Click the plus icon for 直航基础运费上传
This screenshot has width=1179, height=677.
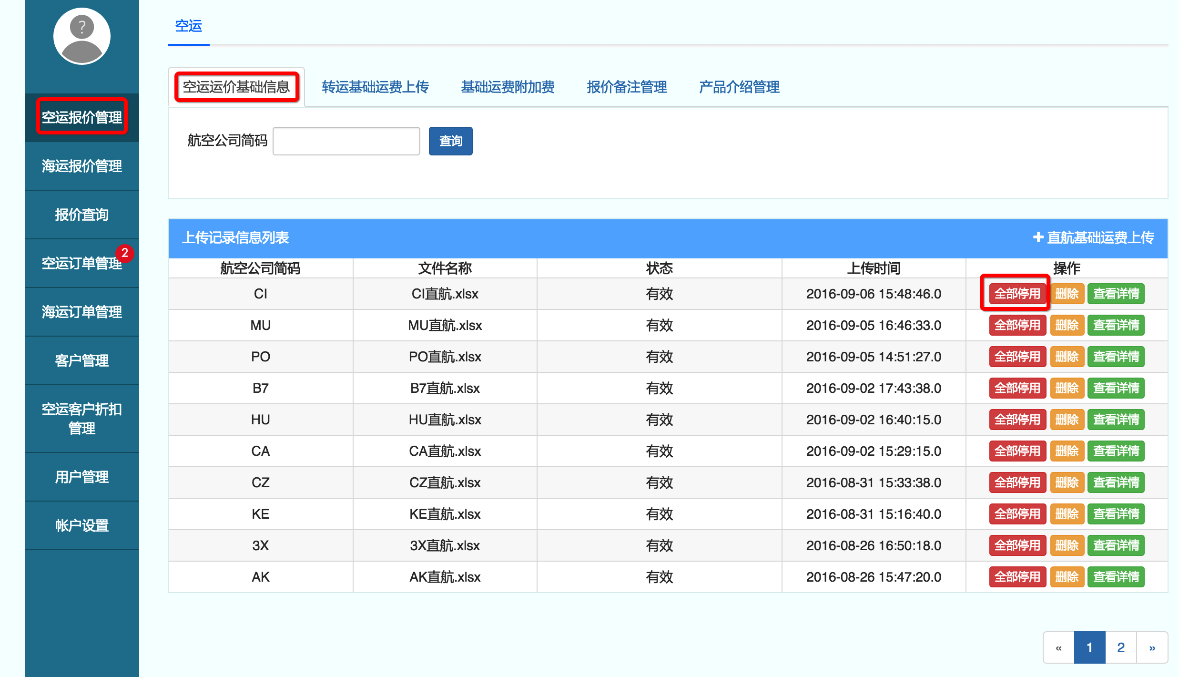click(1038, 237)
